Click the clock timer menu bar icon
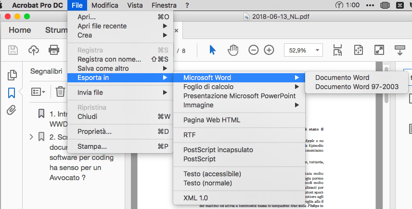This screenshot has width=412, height=209. click(339, 5)
